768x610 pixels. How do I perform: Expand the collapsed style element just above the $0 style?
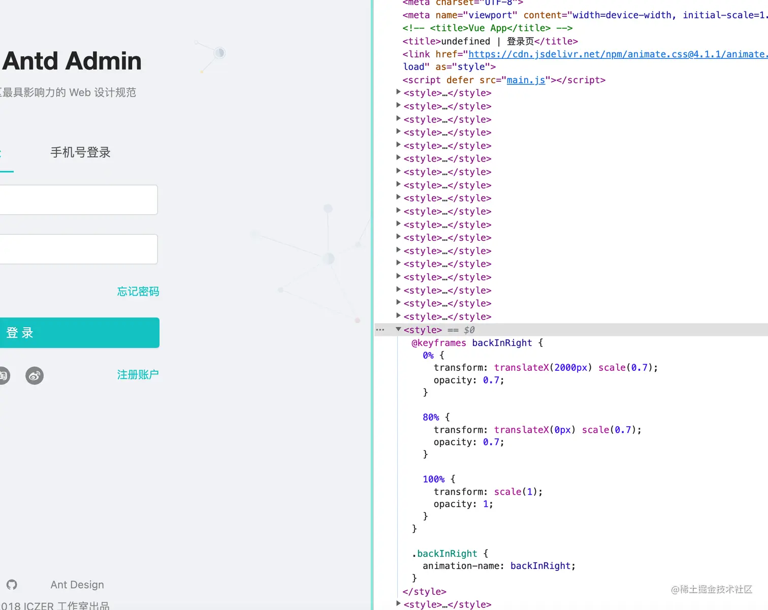(398, 316)
